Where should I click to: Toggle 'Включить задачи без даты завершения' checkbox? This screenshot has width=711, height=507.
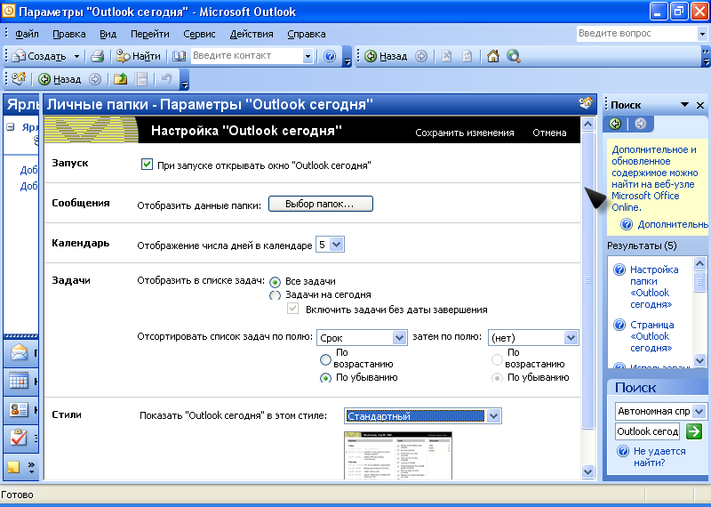pyautogui.click(x=293, y=310)
